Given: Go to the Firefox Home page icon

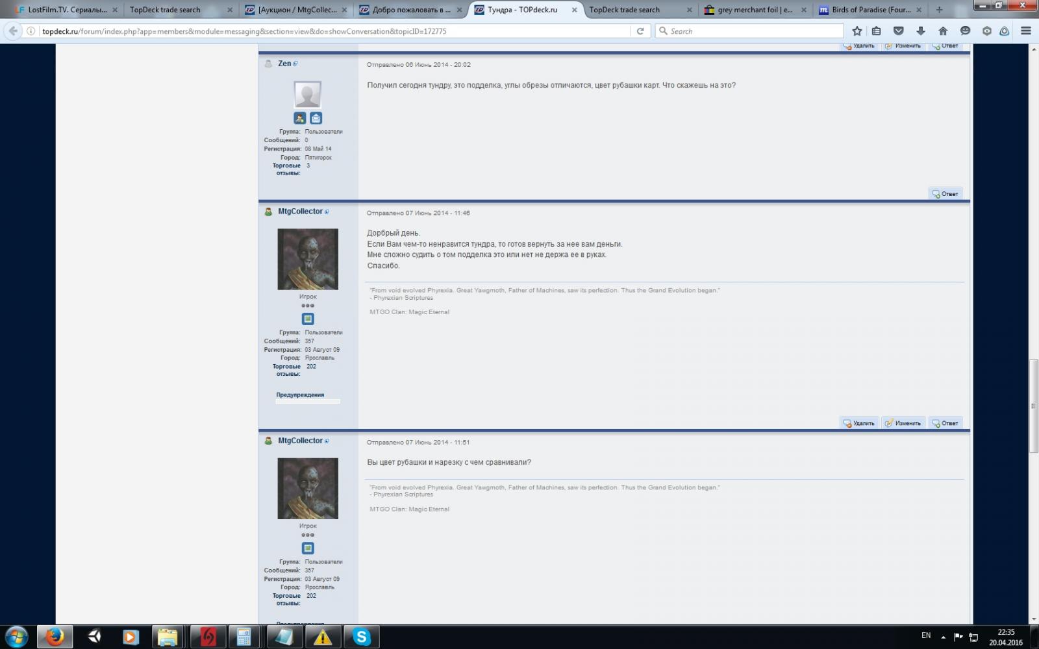Looking at the screenshot, I should tap(943, 31).
